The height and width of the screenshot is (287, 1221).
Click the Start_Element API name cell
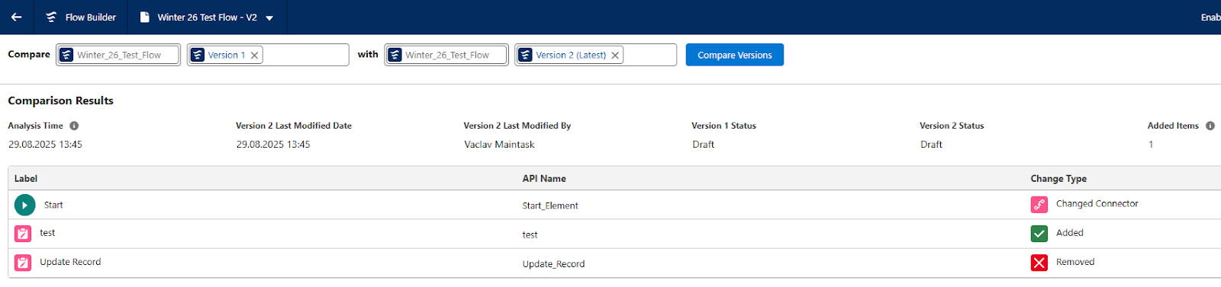pyautogui.click(x=550, y=206)
